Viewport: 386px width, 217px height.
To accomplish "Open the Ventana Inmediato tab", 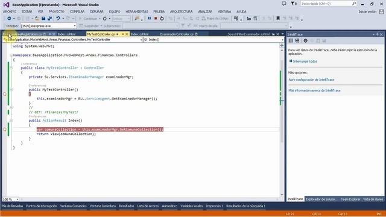I will [x=103, y=206].
